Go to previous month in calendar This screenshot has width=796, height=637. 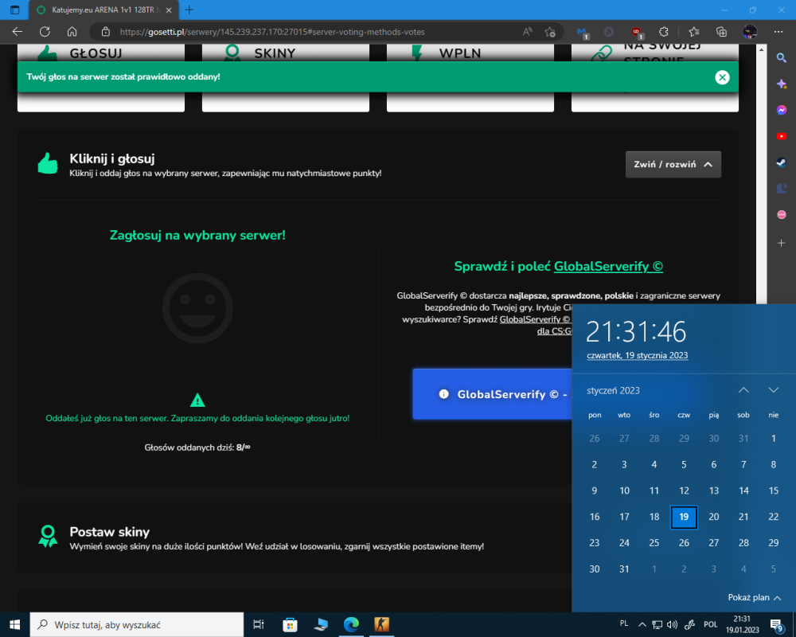(x=743, y=390)
